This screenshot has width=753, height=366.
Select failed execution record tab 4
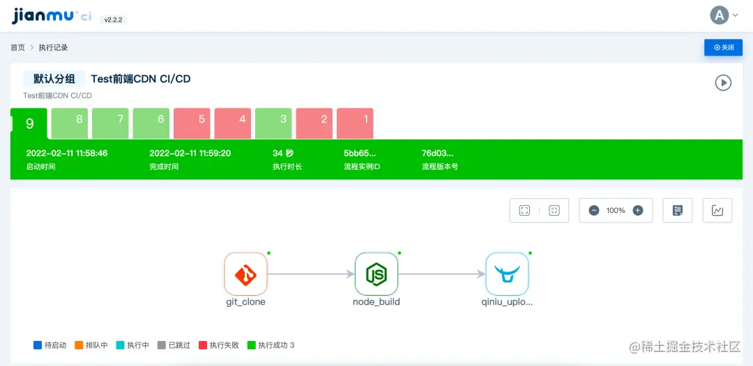tap(233, 124)
